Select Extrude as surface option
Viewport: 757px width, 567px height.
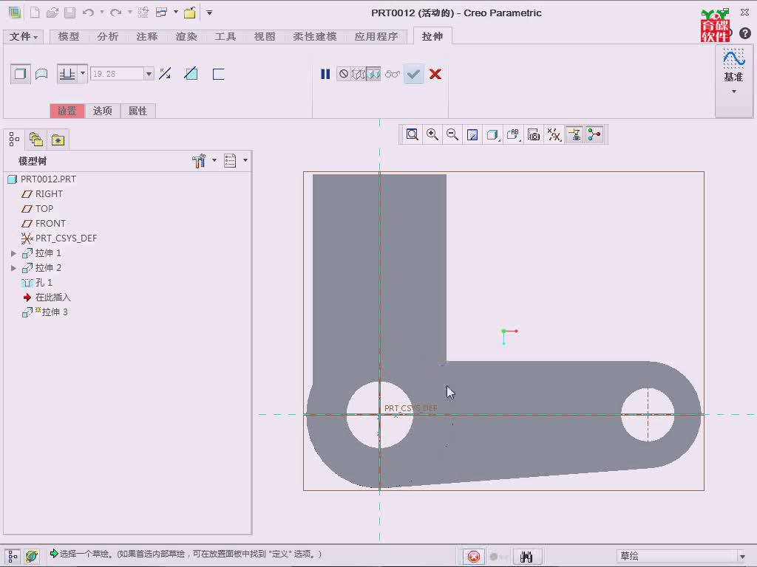click(x=41, y=74)
